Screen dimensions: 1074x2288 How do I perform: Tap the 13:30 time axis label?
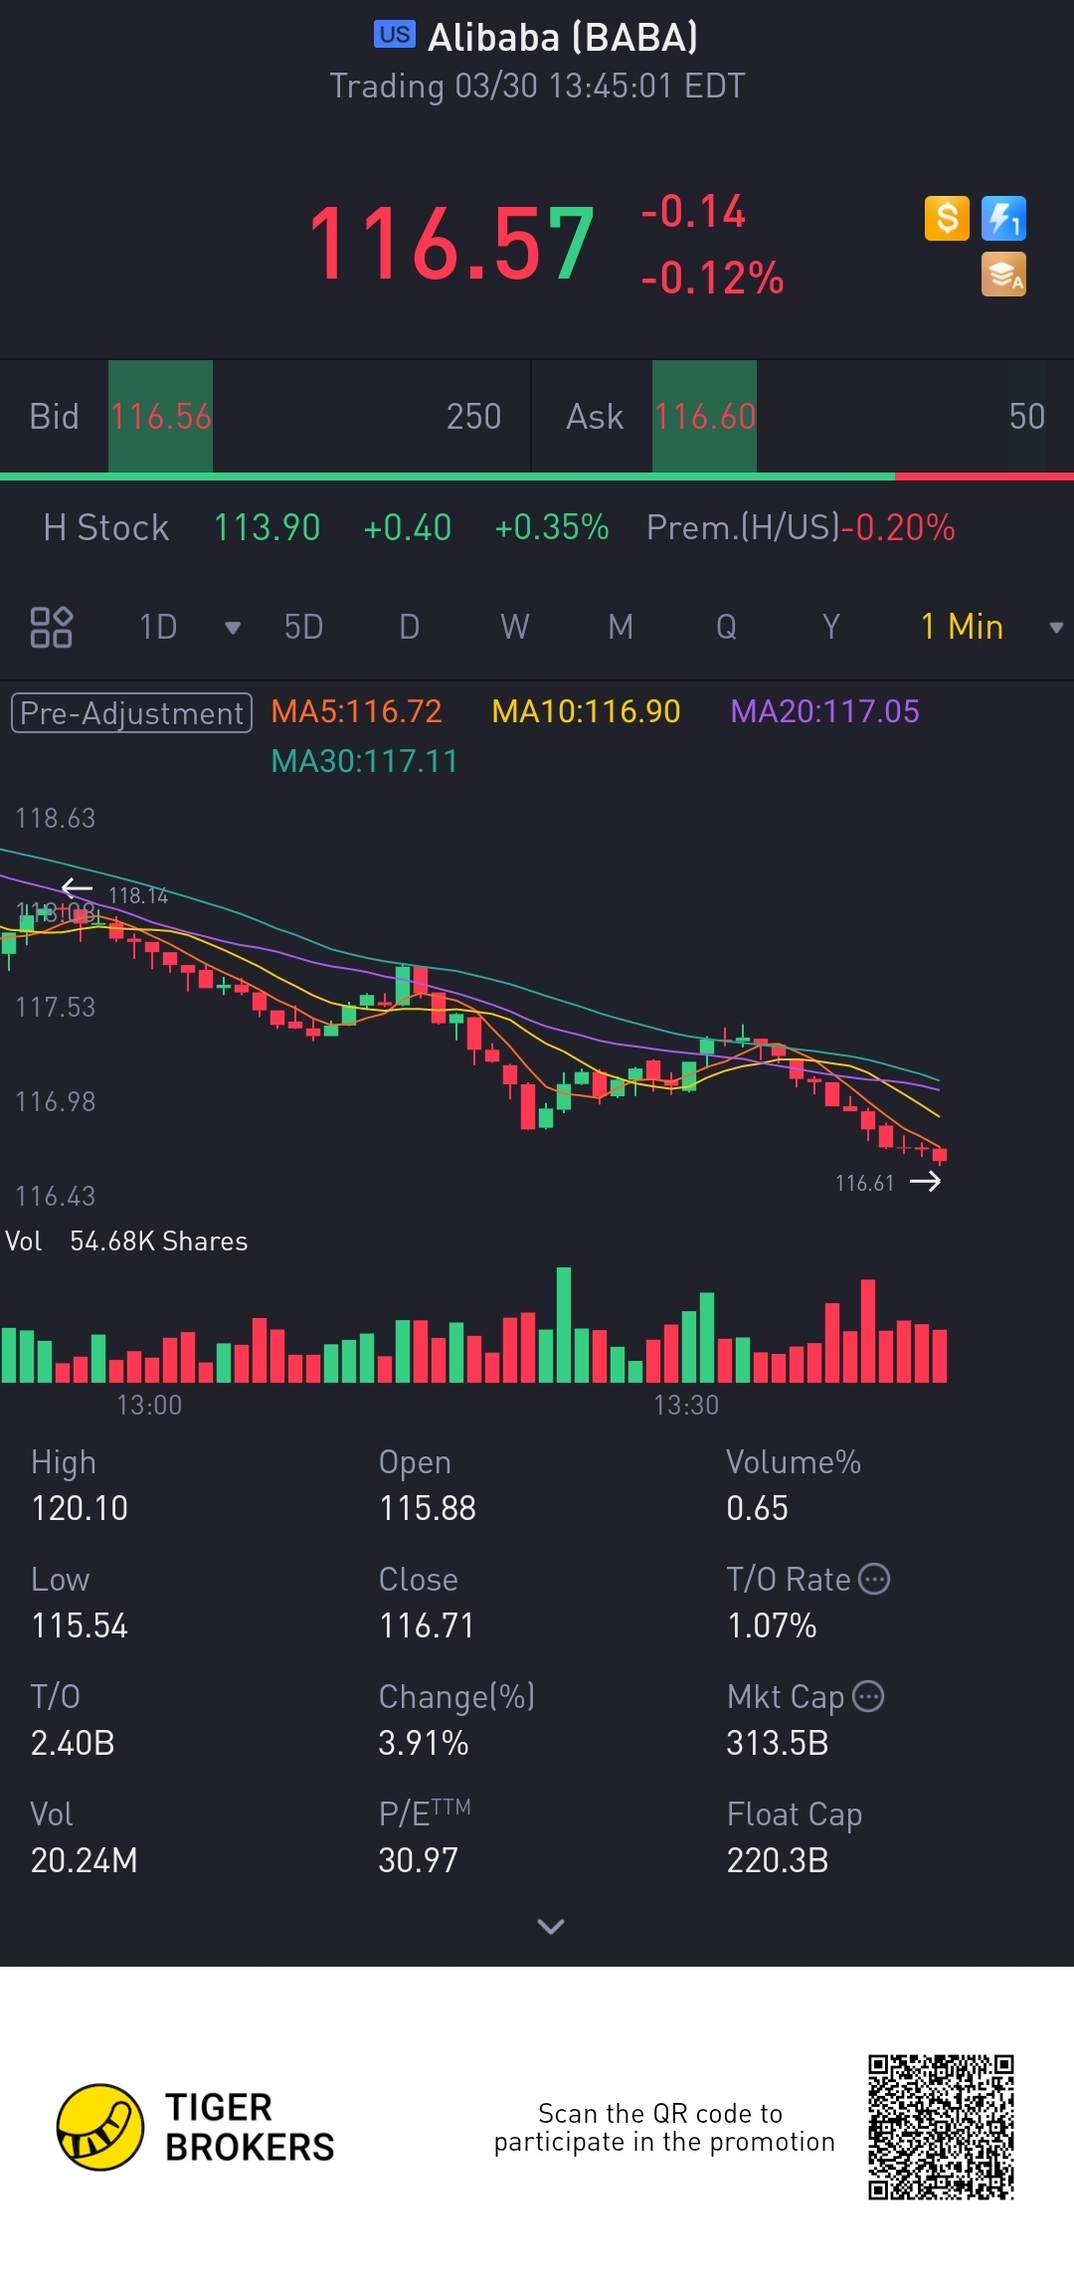click(686, 1405)
